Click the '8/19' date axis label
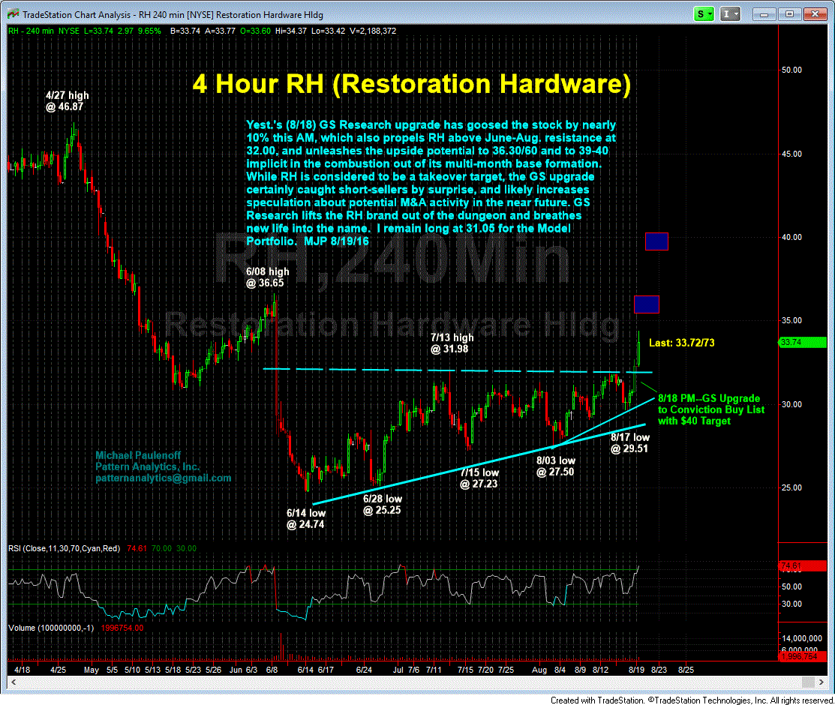This screenshot has width=835, height=705. coord(636,670)
